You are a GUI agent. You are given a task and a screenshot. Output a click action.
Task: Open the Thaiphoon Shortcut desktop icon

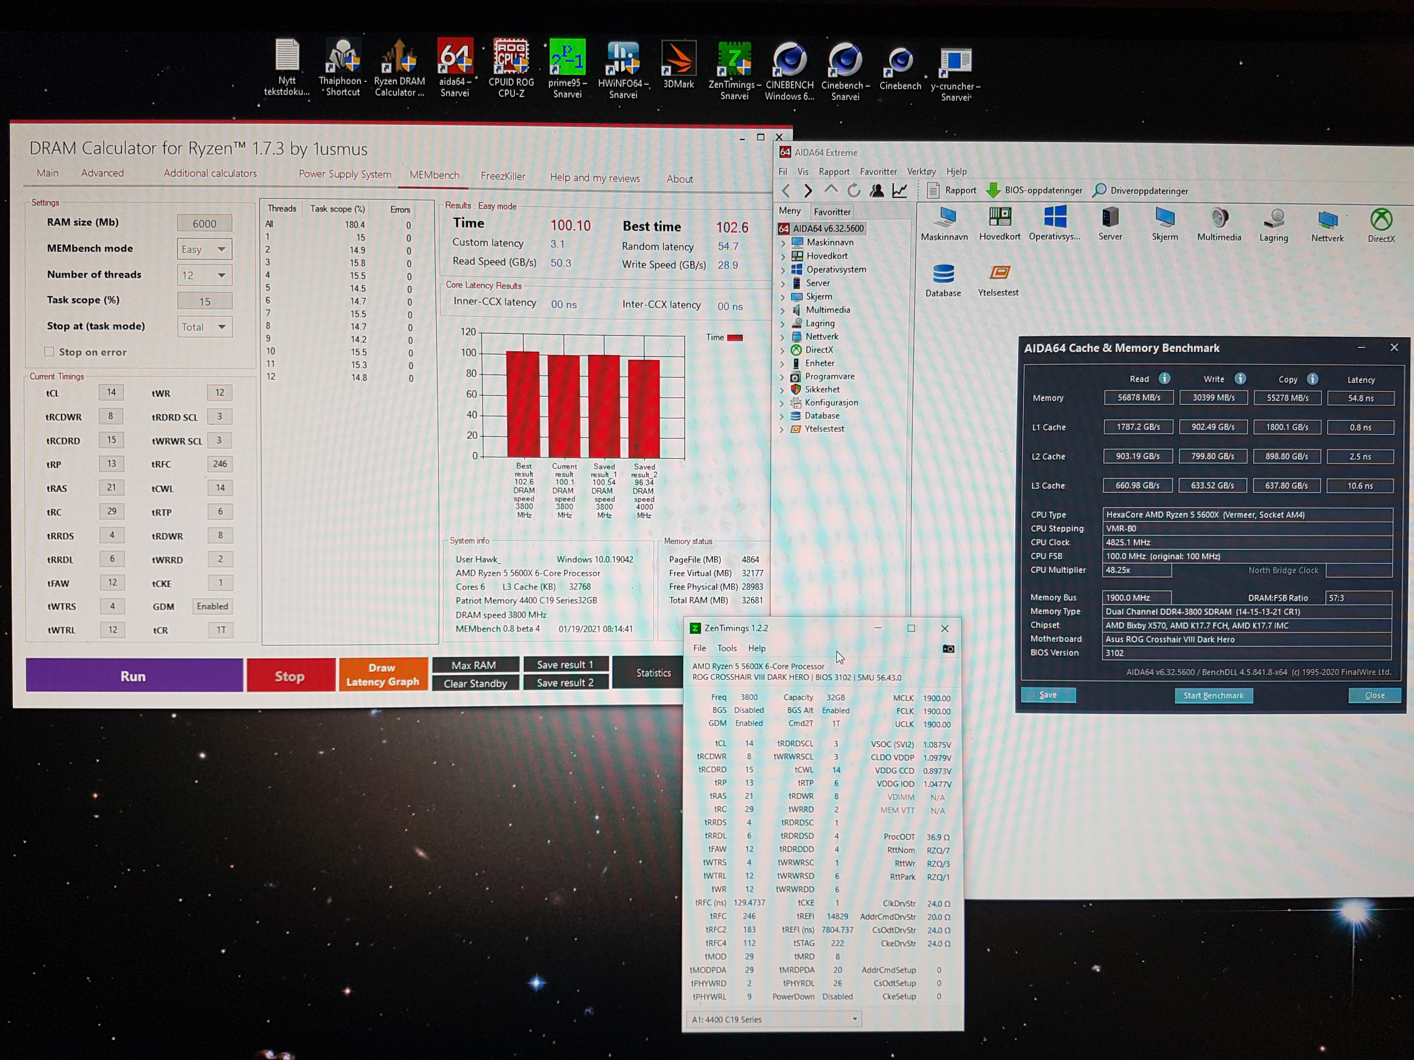point(343,67)
